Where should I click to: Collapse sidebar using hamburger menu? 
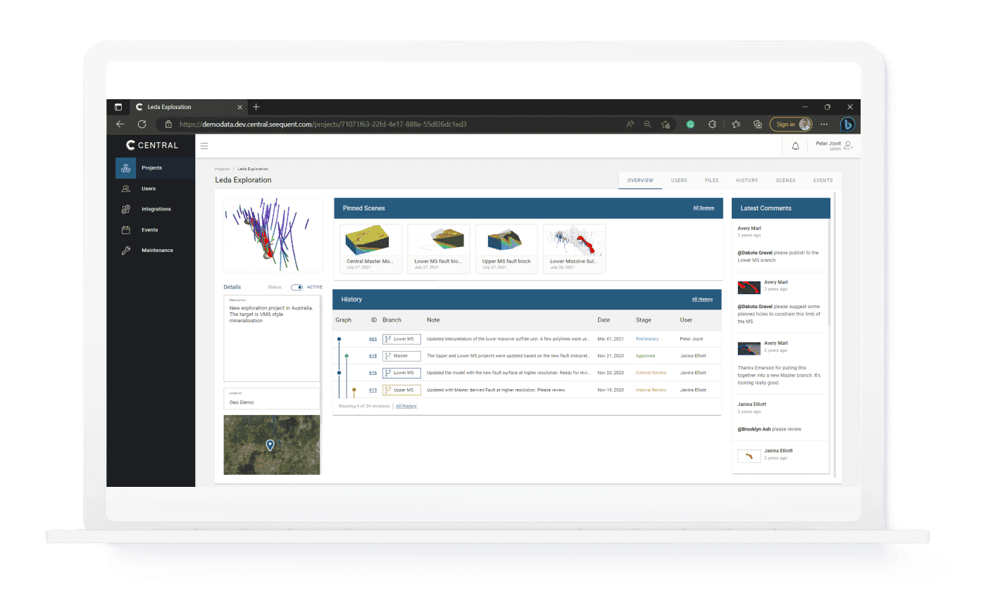click(204, 146)
